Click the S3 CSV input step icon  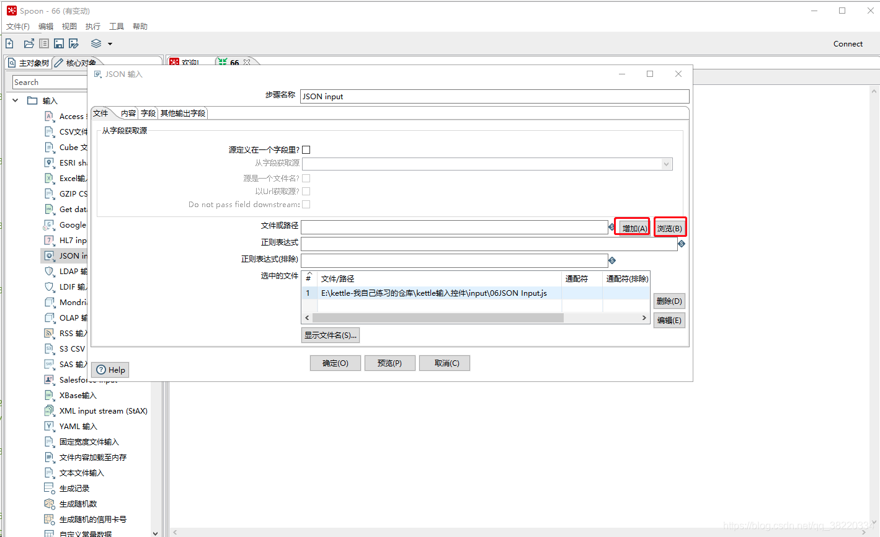pos(49,348)
